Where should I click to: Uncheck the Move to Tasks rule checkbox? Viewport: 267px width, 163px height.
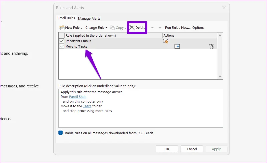62,46
